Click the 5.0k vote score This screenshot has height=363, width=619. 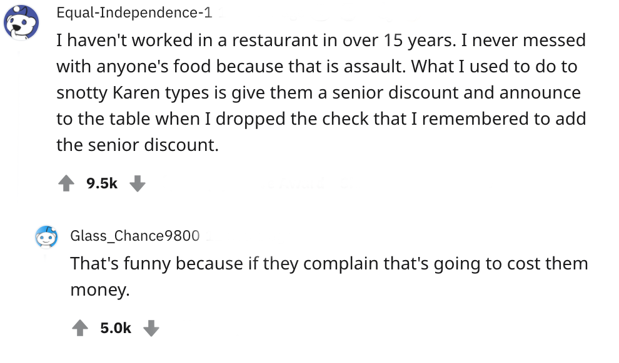[x=116, y=328]
